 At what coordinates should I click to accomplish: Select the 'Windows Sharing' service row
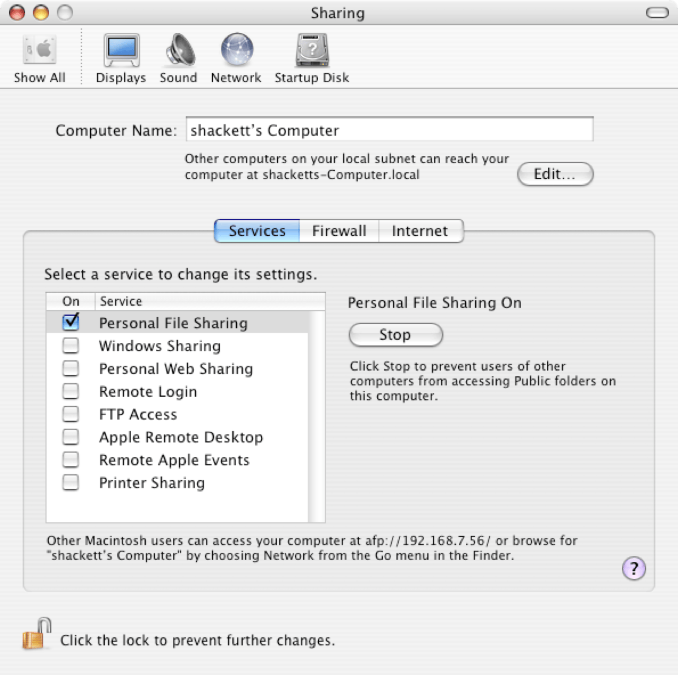(x=178, y=346)
